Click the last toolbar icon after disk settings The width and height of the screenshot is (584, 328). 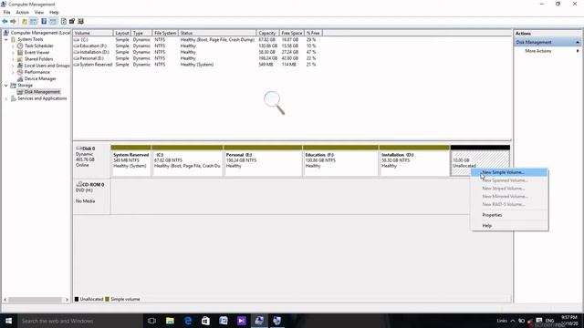tap(81, 21)
